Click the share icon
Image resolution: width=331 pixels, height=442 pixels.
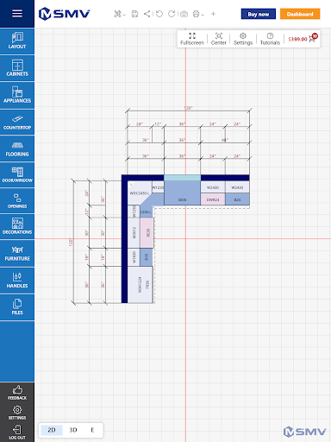pyautogui.click(x=147, y=14)
